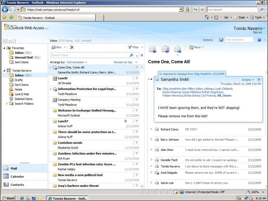This screenshot has height=201, width=268.
Task: Click in the Search Inbox field
Action: coord(90,55)
